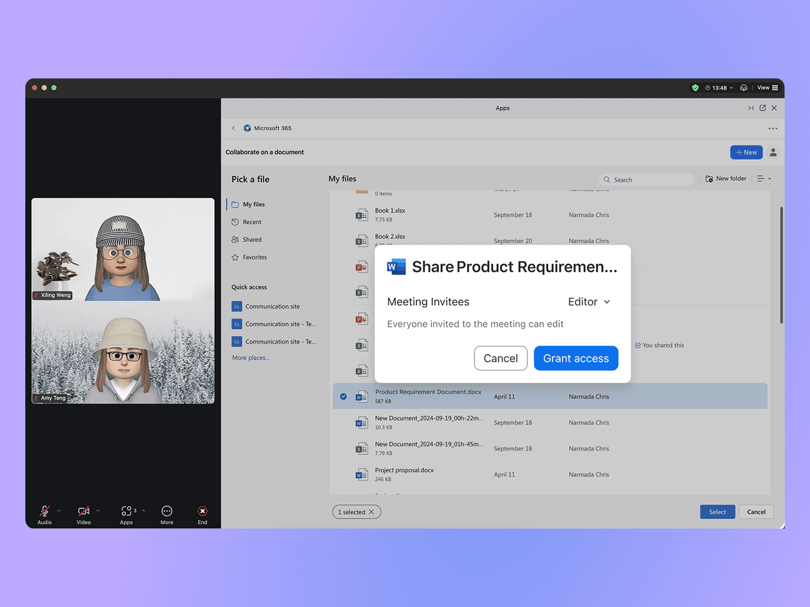Click the More places link in sidebar
The width and height of the screenshot is (810, 607).
coord(251,357)
